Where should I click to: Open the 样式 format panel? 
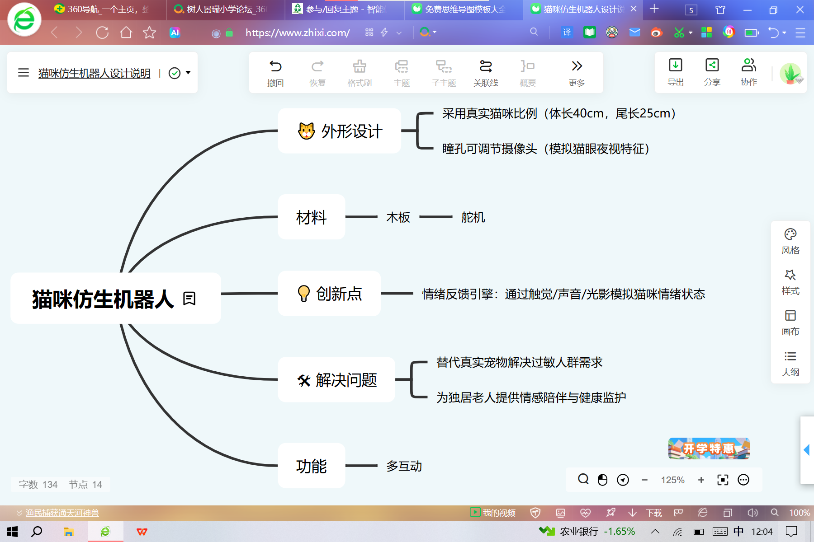(790, 282)
